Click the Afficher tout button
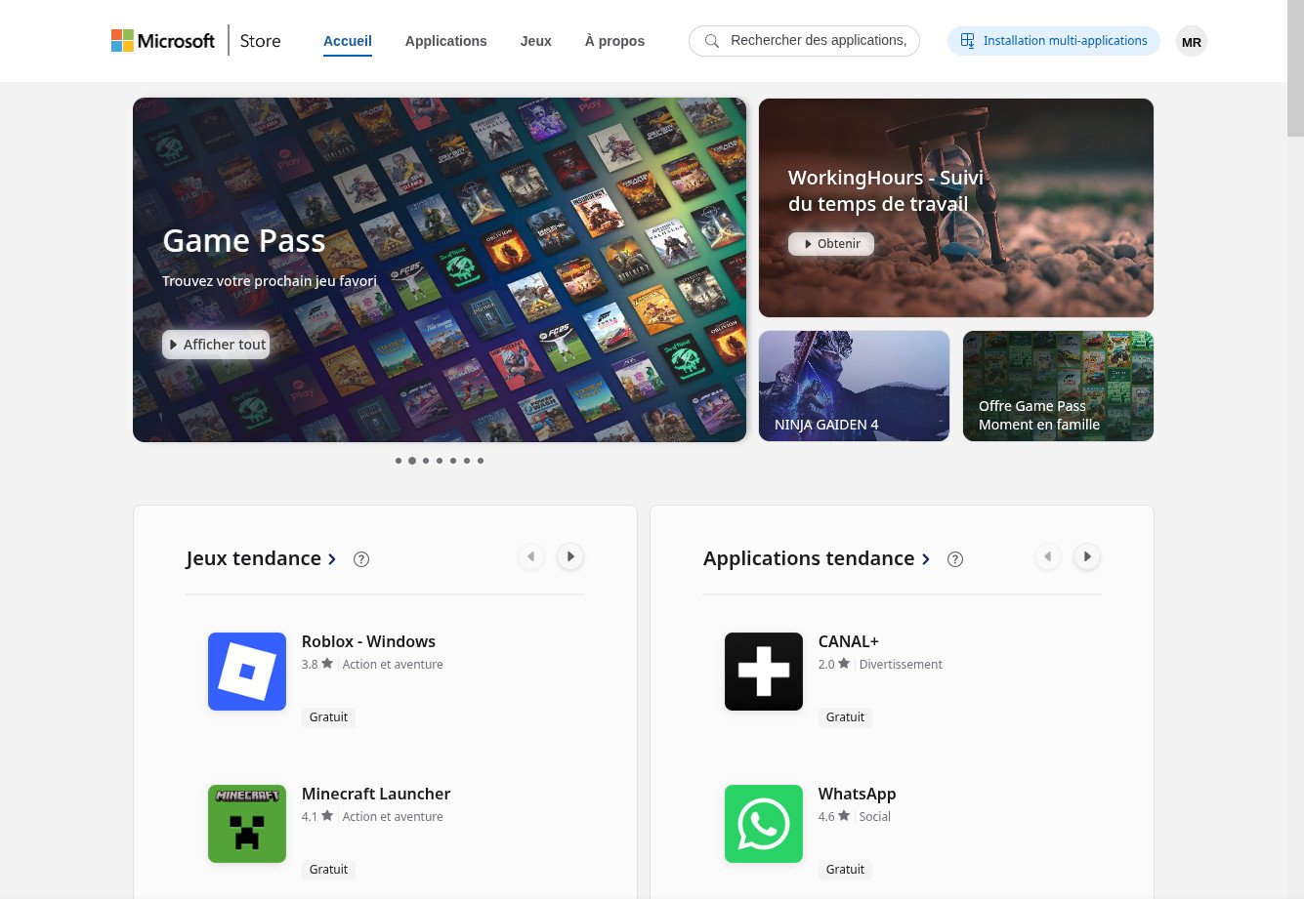 pyautogui.click(x=216, y=345)
